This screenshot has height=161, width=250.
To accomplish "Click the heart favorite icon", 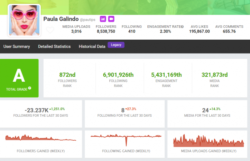I will coord(50,30).
